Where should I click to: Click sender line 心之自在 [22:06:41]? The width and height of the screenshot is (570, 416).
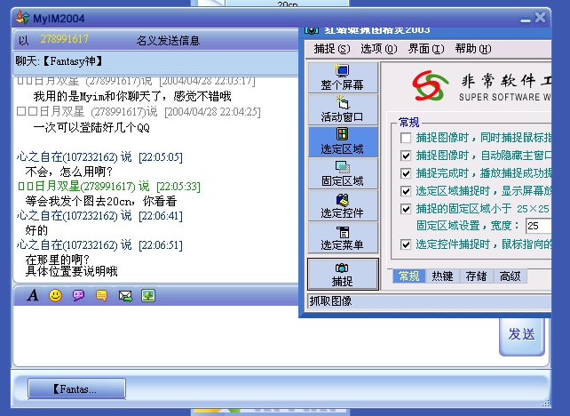click(x=99, y=215)
